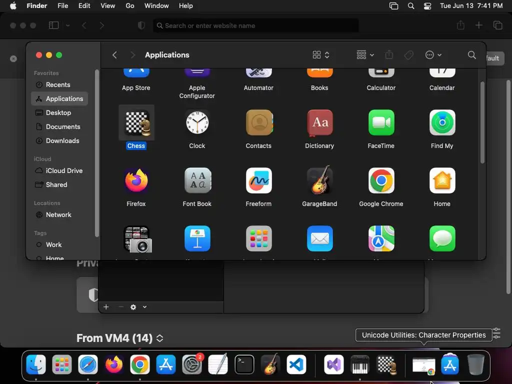Open the Contacts app icon
The image size is (512, 384).
(x=258, y=123)
